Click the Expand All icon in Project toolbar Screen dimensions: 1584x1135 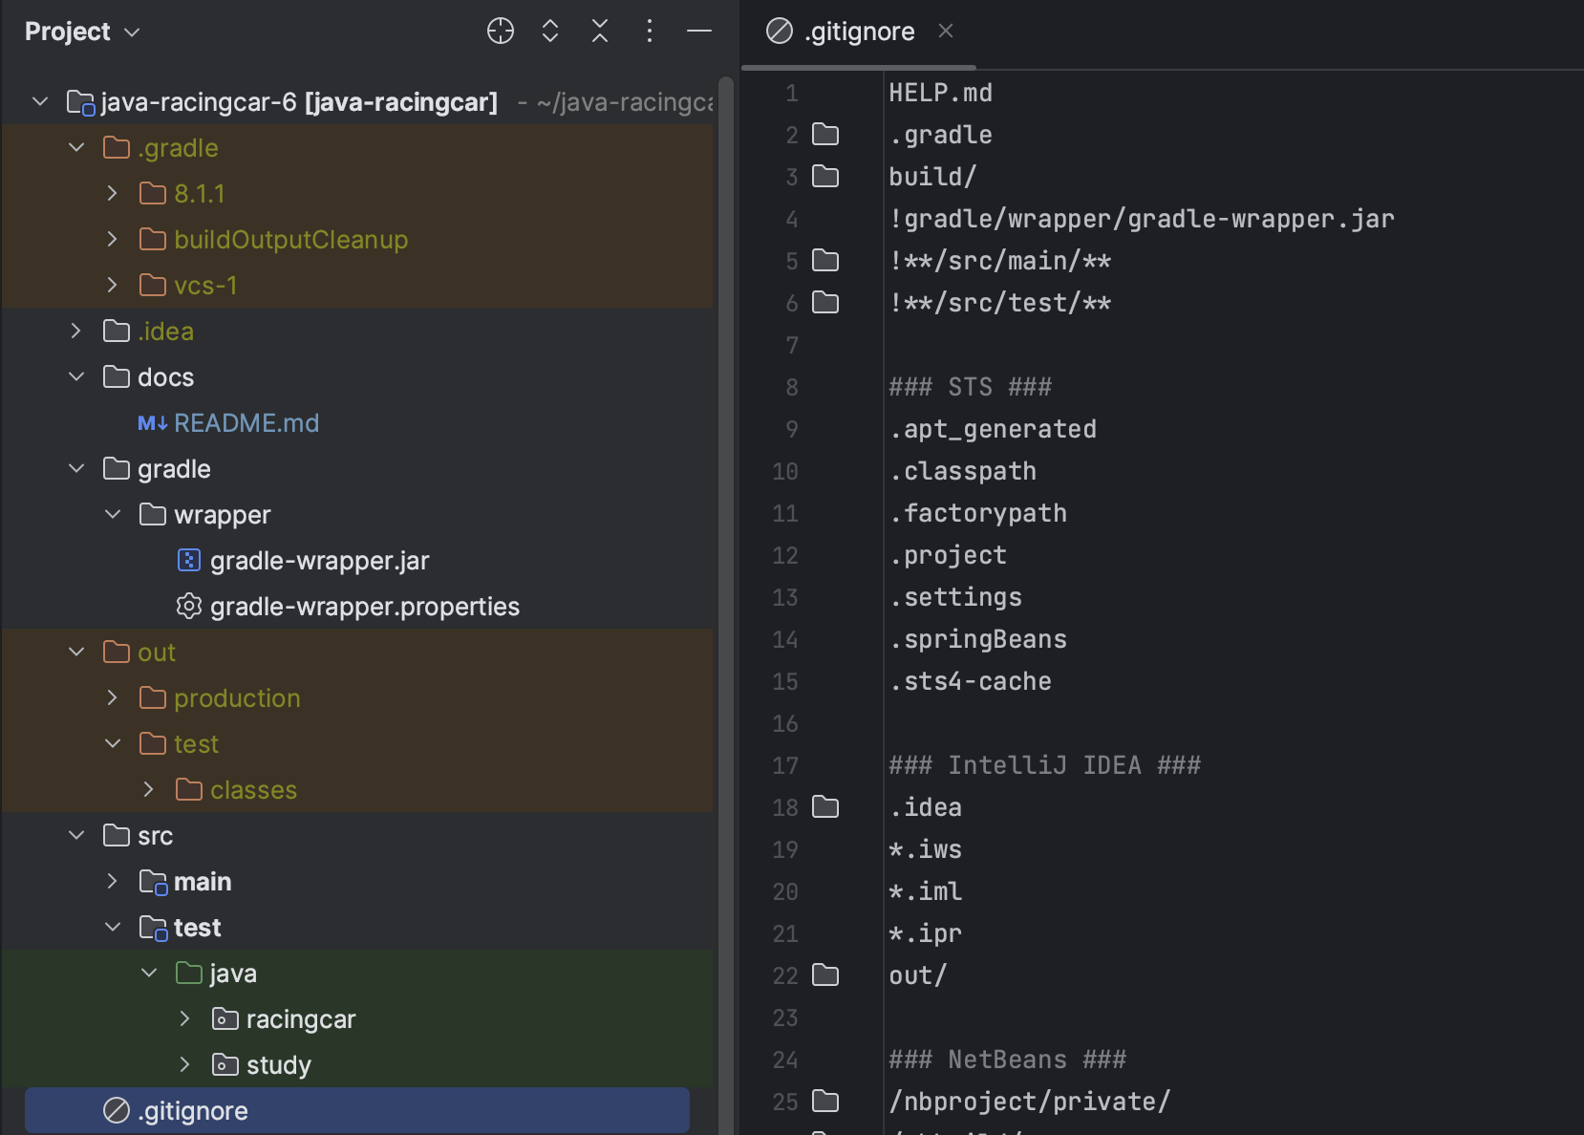coord(550,32)
